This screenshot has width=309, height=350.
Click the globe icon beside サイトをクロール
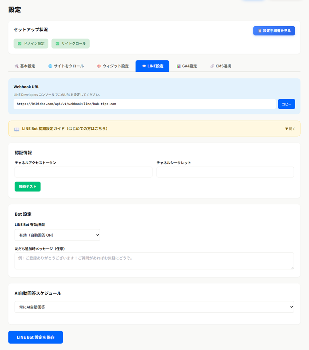[x=50, y=66]
